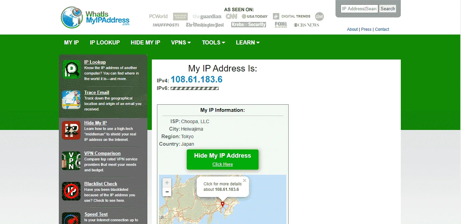Click the Search button

(388, 9)
